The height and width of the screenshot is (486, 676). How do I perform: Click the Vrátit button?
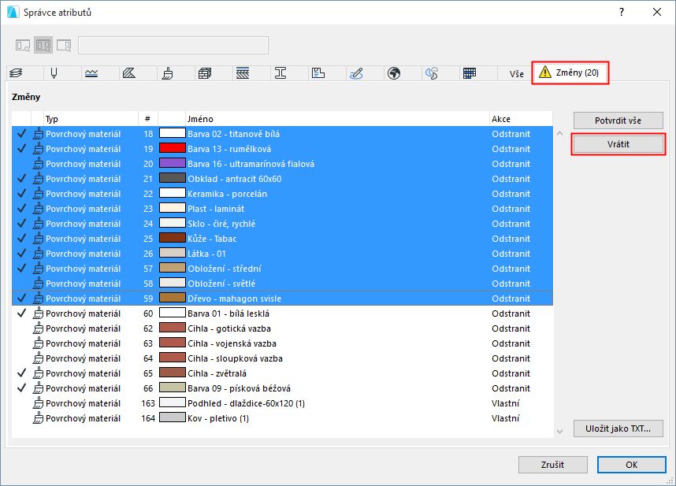(618, 144)
